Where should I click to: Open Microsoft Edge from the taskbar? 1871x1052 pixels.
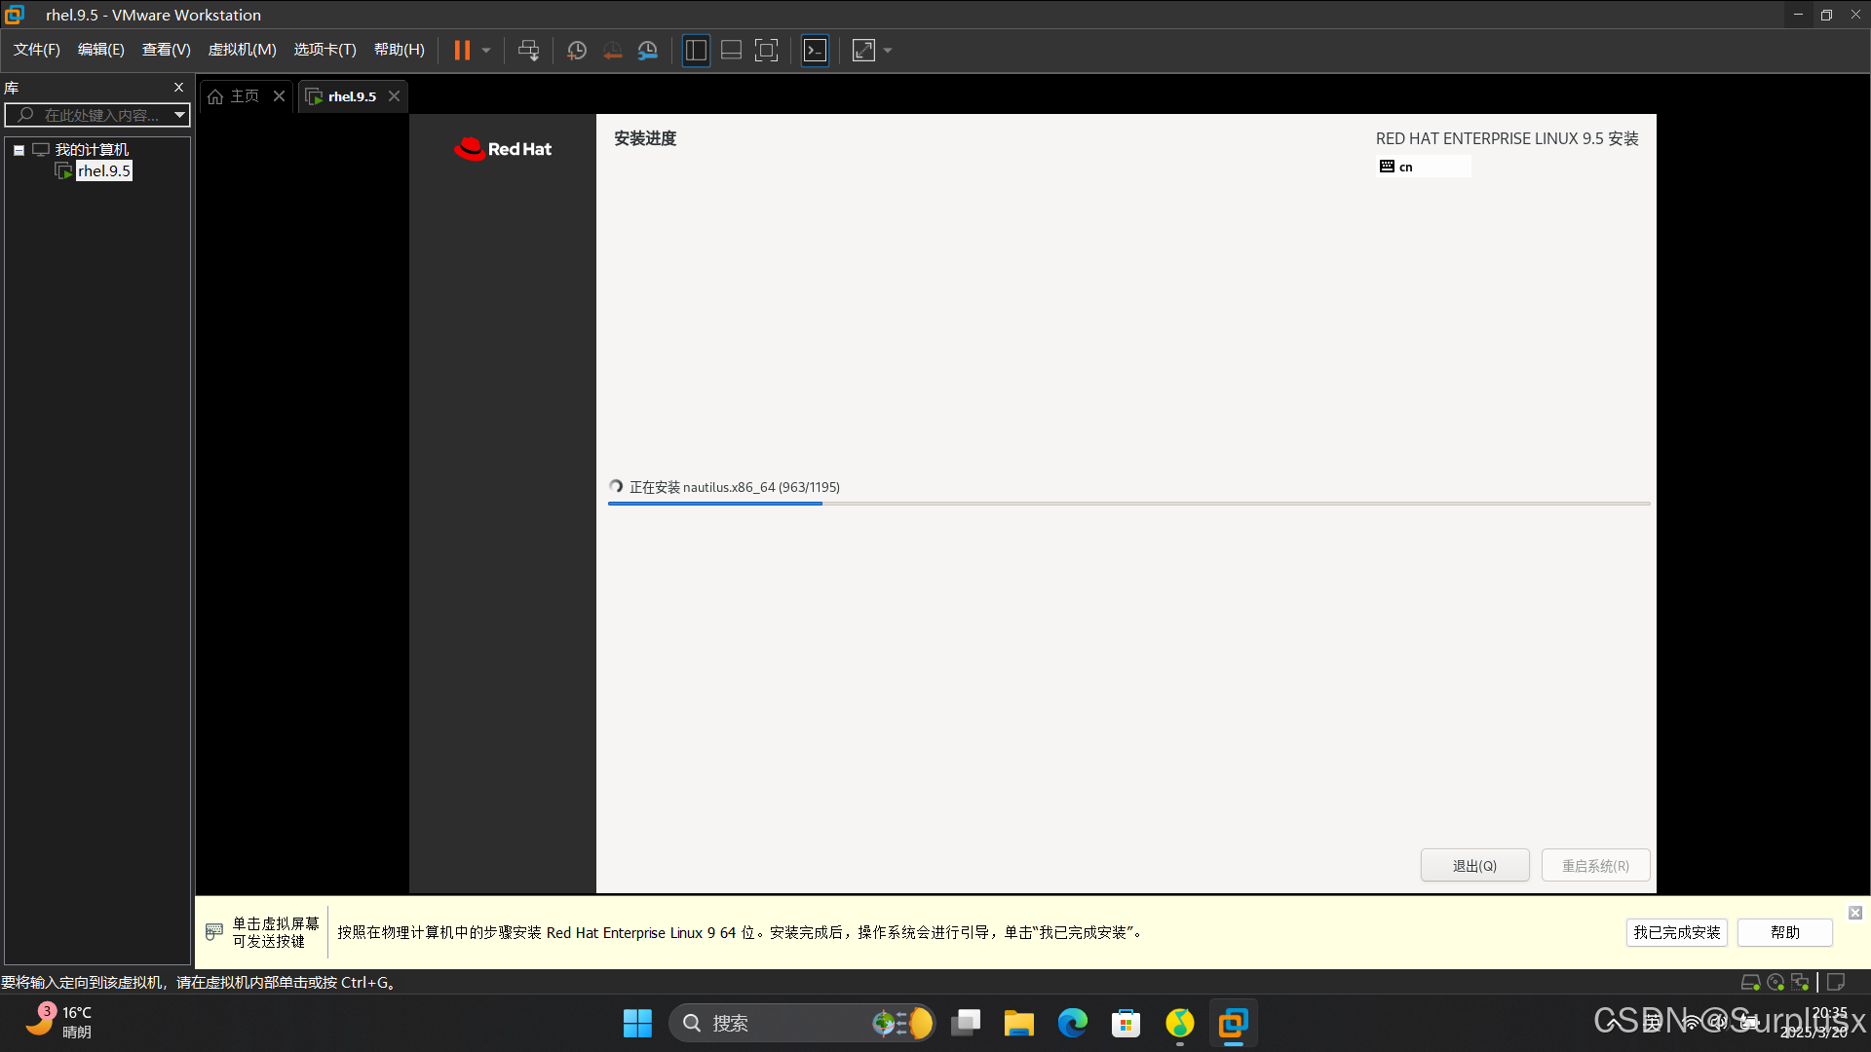tap(1072, 1023)
